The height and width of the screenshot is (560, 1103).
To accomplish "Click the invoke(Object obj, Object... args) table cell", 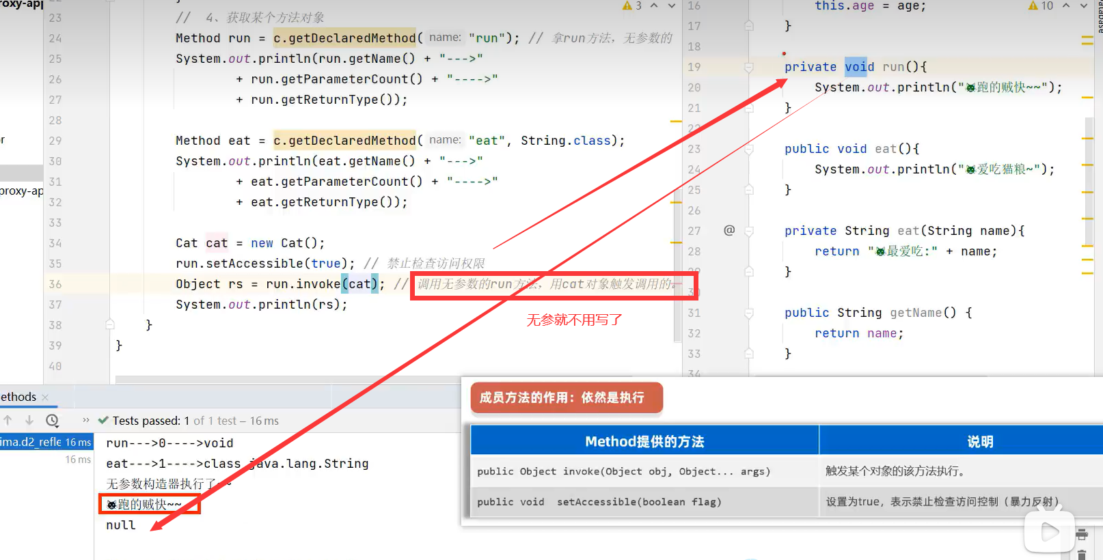I will (x=644, y=471).
